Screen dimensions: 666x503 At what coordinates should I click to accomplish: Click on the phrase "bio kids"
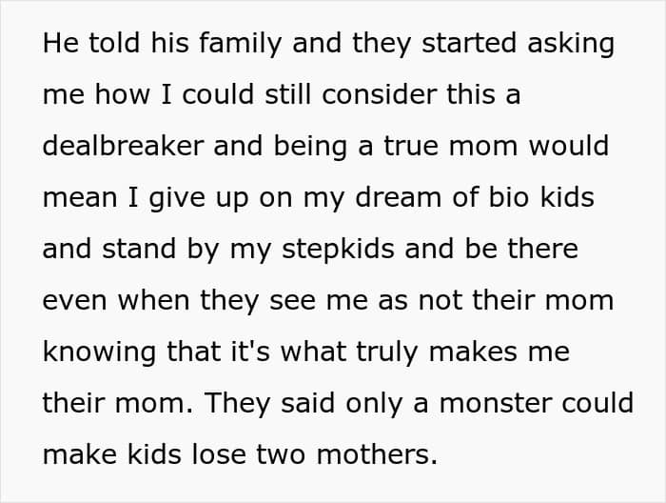coord(541,197)
